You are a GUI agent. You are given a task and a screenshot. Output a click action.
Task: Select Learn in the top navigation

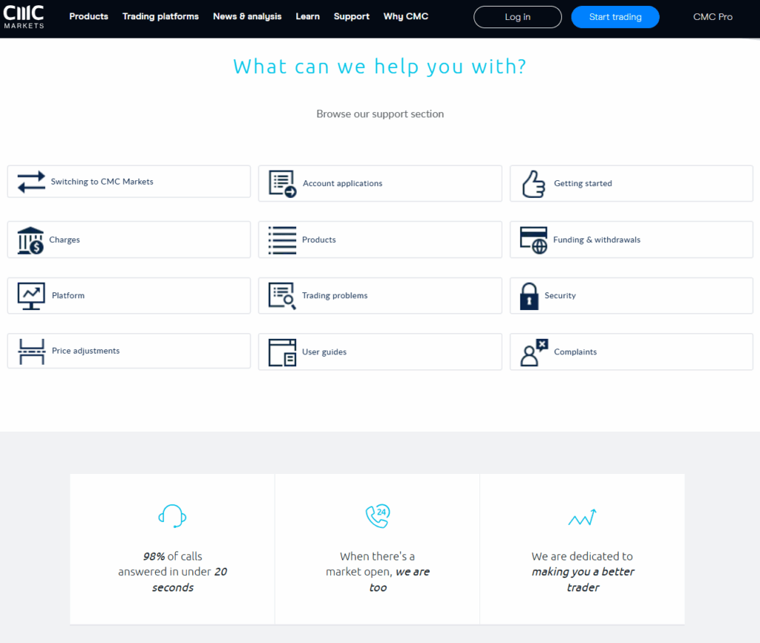coord(307,16)
